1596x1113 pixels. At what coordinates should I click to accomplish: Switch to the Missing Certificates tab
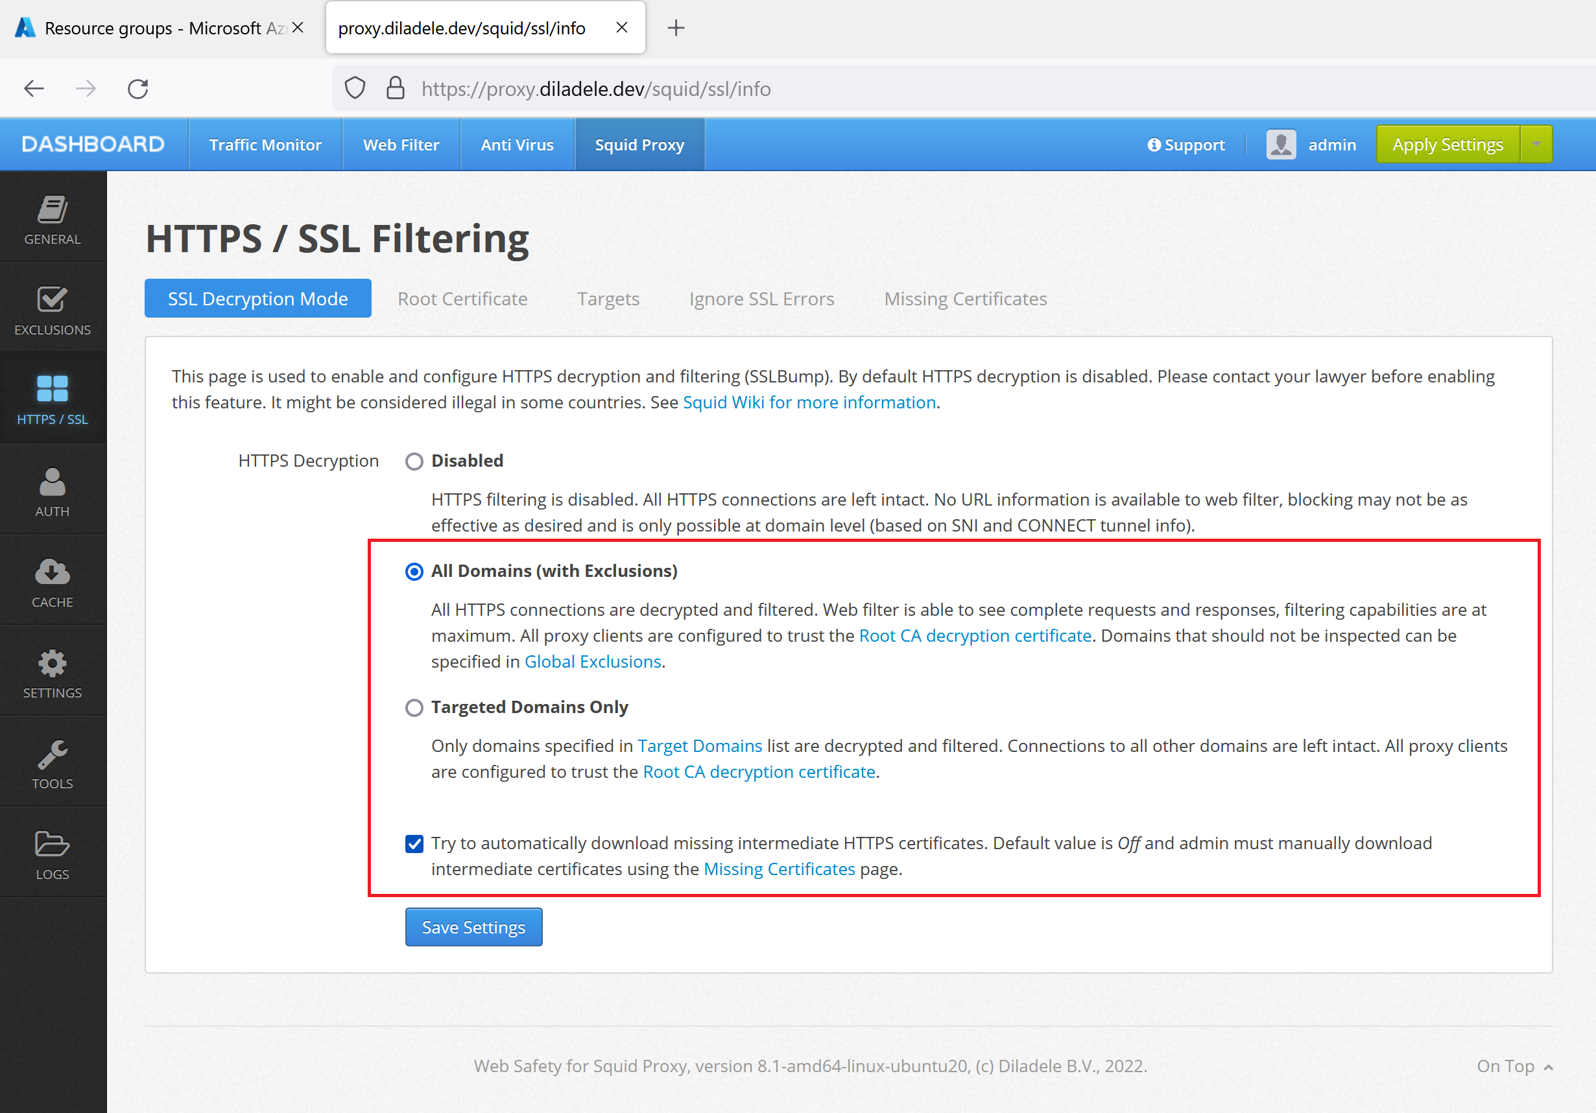(x=965, y=299)
